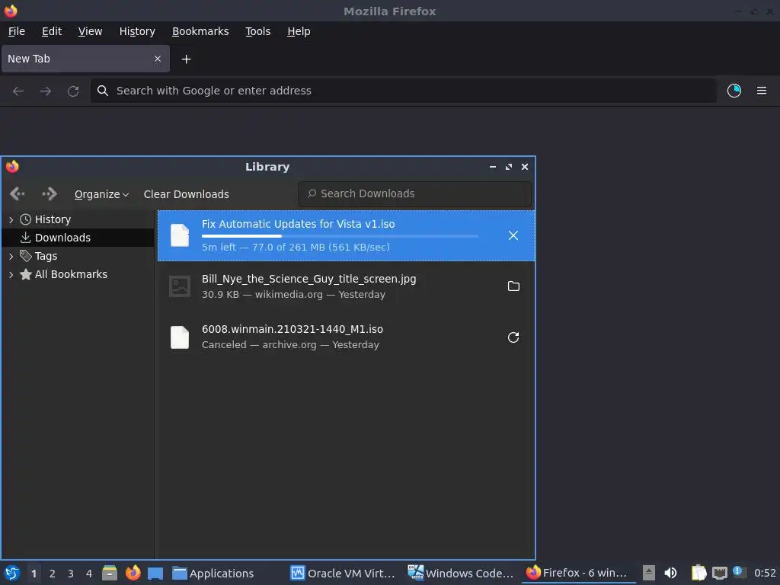Open the Tools menu

point(257,31)
